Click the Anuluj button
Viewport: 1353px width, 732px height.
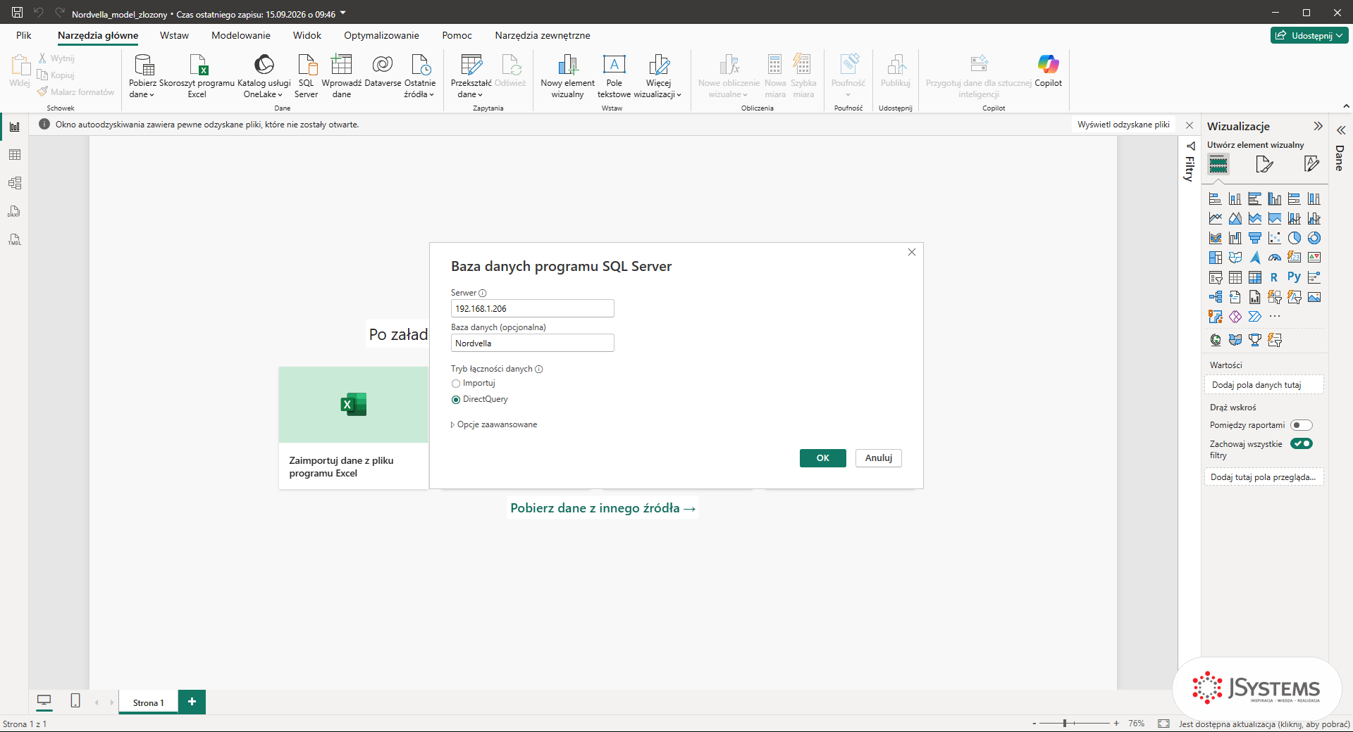878,458
